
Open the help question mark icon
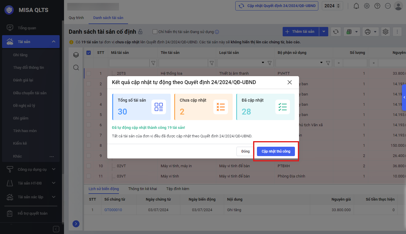click(x=377, y=6)
